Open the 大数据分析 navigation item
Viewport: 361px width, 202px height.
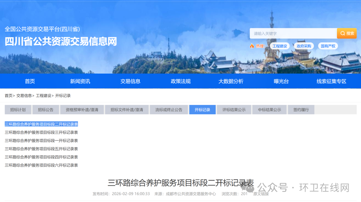231,81
